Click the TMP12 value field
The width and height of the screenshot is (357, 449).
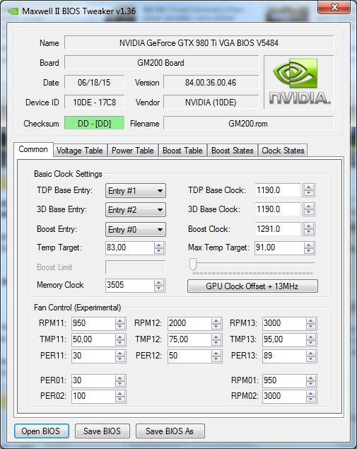click(189, 339)
